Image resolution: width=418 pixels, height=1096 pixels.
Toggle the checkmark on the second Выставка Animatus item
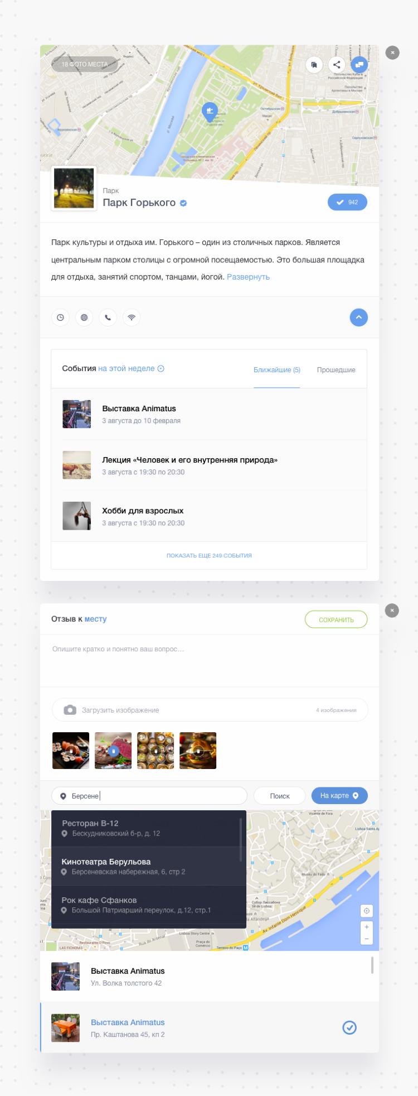(349, 1027)
